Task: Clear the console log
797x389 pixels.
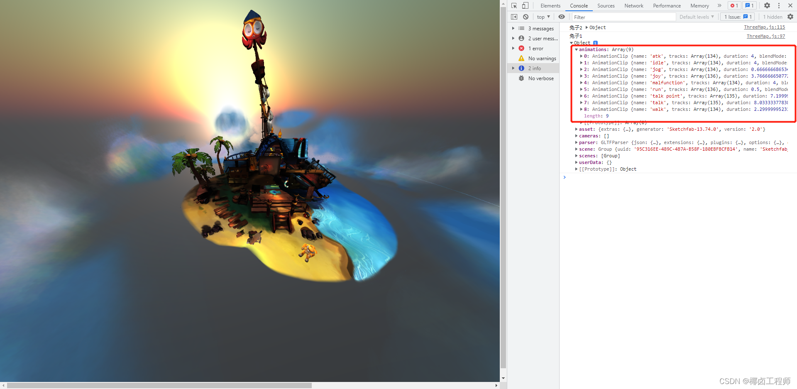Action: click(x=526, y=17)
